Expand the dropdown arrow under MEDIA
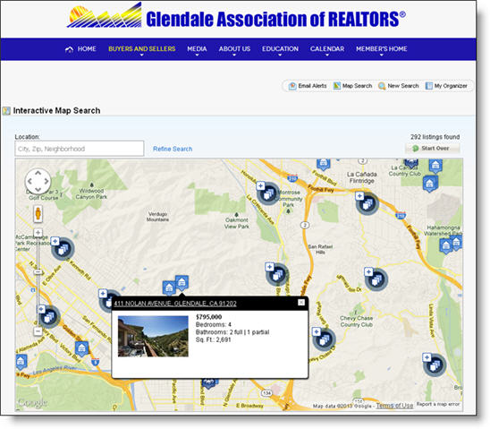 [x=197, y=55]
